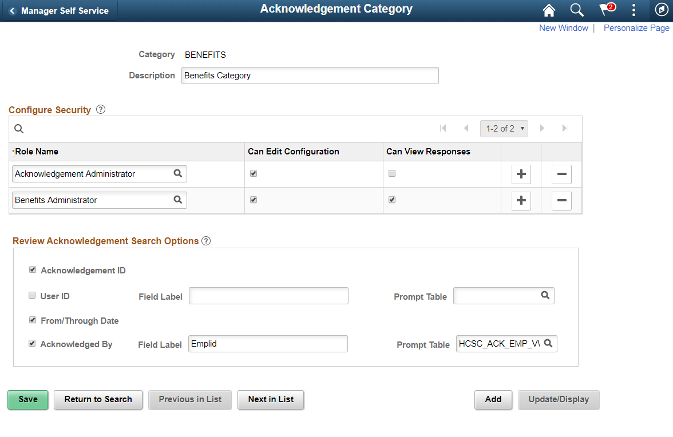Image resolution: width=673 pixels, height=437 pixels.
Task: Save the Acknowledgement Category
Action: (x=27, y=400)
